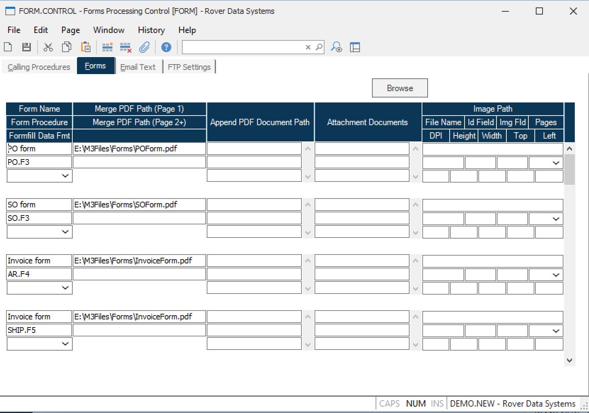589x413 pixels.
Task: Click the Insert row icon
Action: [107, 47]
